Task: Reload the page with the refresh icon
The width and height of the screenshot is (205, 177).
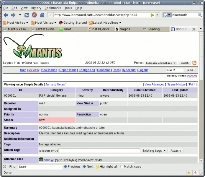Action: (27, 15)
